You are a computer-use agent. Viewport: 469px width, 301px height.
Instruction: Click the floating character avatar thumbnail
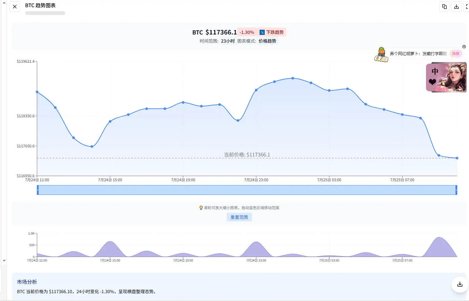click(x=446, y=77)
